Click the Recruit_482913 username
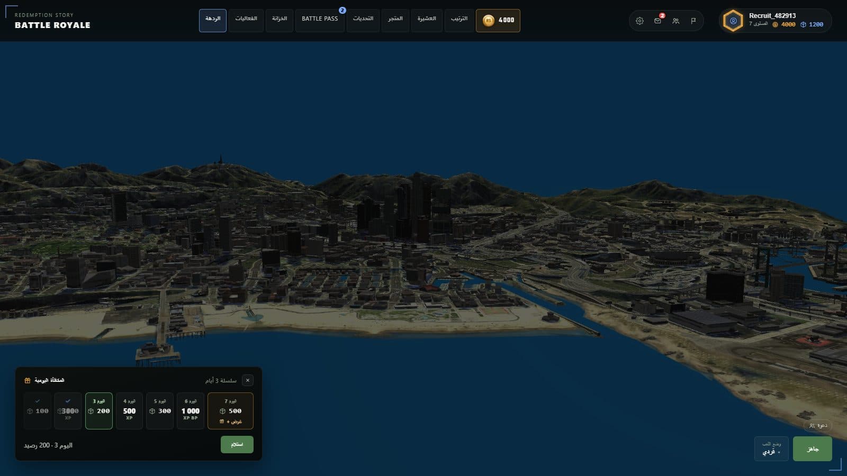Image resolution: width=847 pixels, height=476 pixels. [772, 16]
